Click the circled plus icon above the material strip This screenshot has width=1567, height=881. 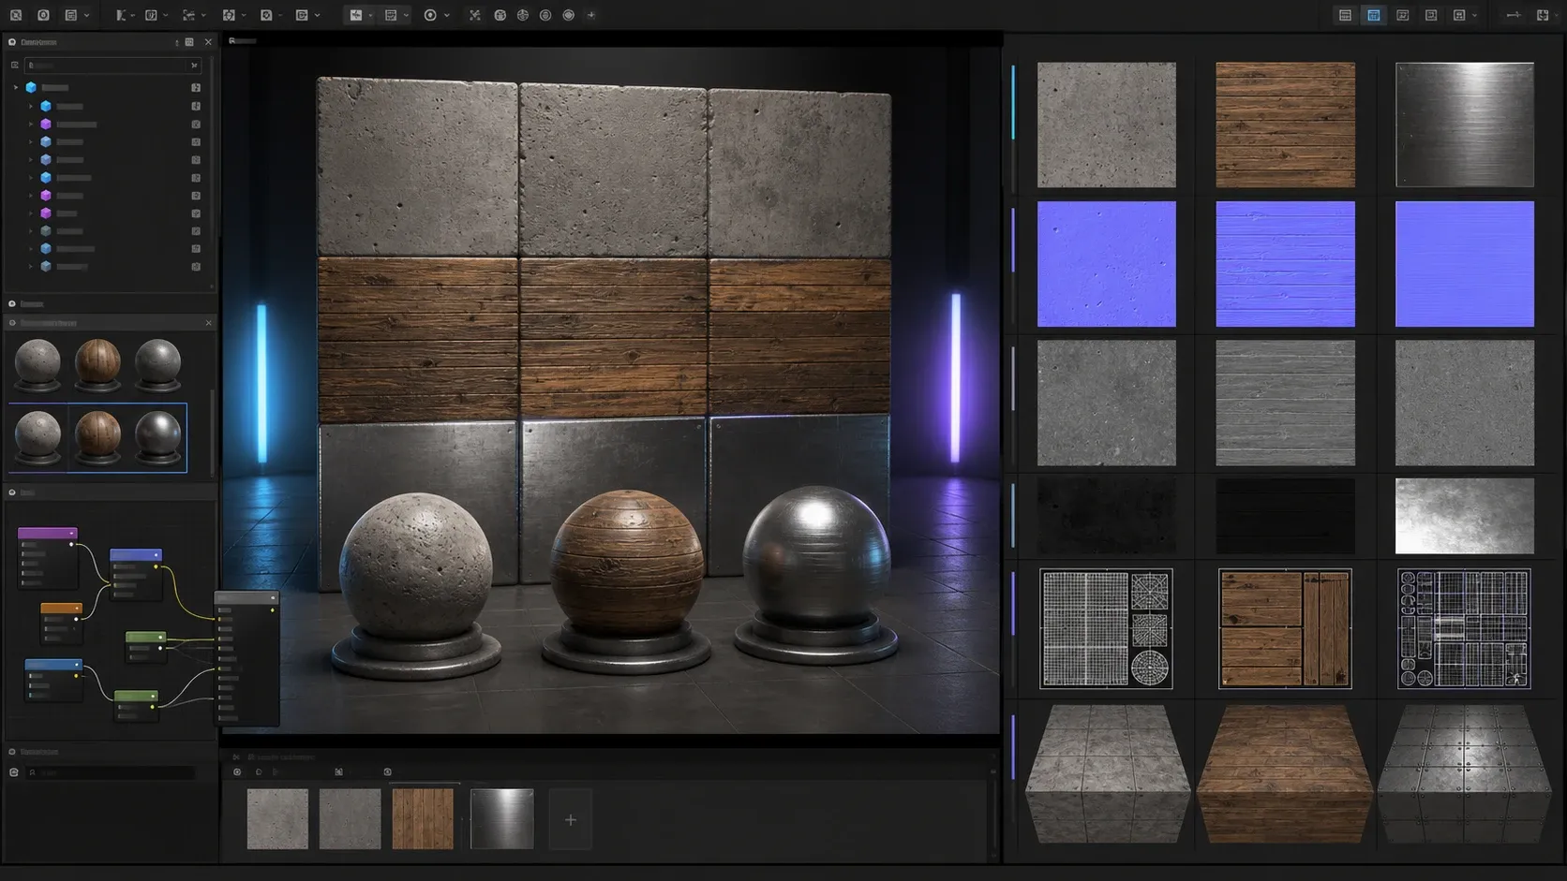(x=237, y=772)
